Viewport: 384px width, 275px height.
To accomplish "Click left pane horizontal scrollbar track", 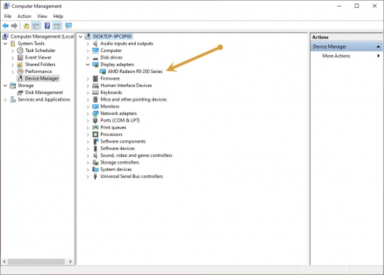I will (36, 261).
